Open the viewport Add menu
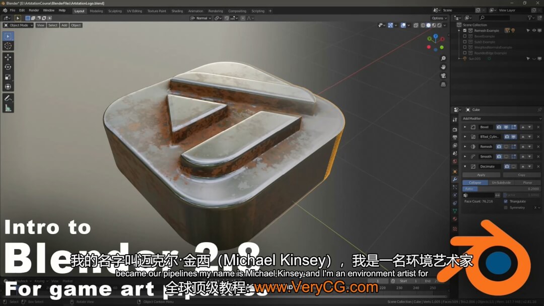The width and height of the screenshot is (544, 306). [64, 25]
